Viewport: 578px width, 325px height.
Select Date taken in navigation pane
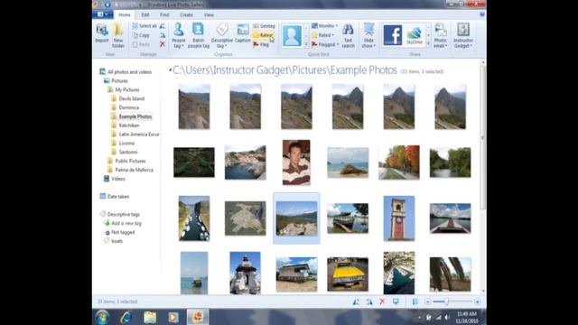click(x=118, y=197)
